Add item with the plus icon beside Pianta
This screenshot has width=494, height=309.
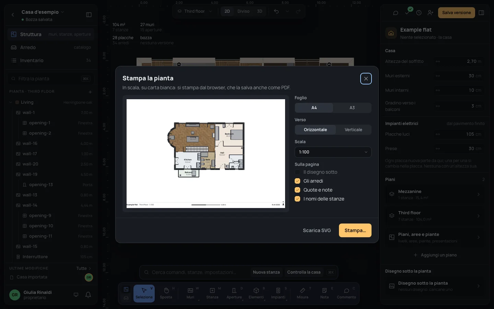[90, 92]
